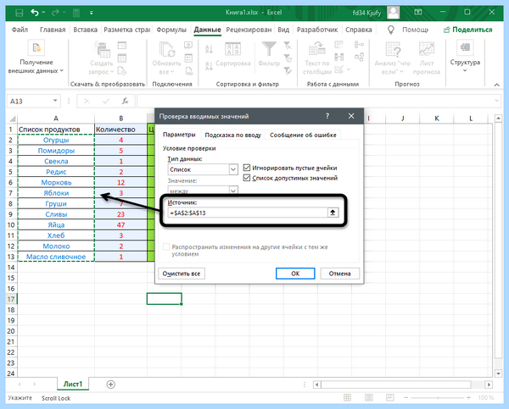Close the Проверка вводимых значений dialog

click(x=351, y=116)
